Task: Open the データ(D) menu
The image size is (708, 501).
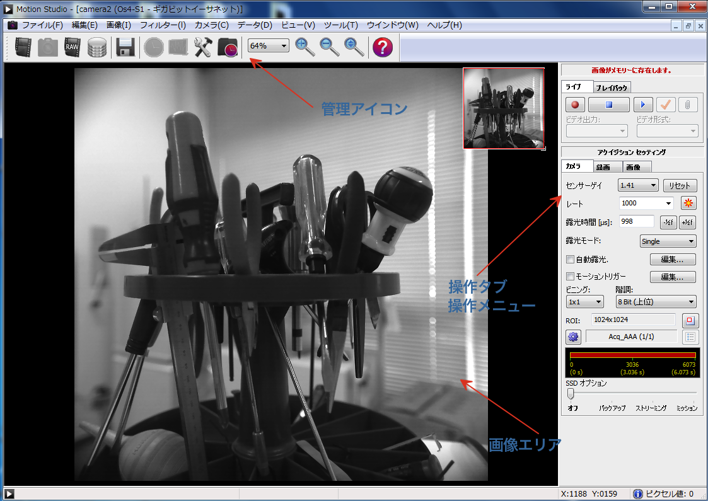Action: (255, 25)
